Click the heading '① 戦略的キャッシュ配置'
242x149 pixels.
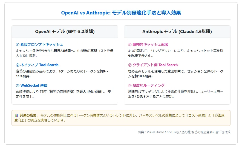(x=148, y=45)
